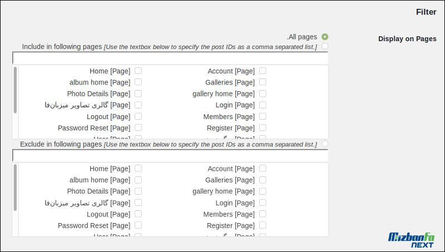Click the Exclude post IDs textbox

[x=170, y=156]
